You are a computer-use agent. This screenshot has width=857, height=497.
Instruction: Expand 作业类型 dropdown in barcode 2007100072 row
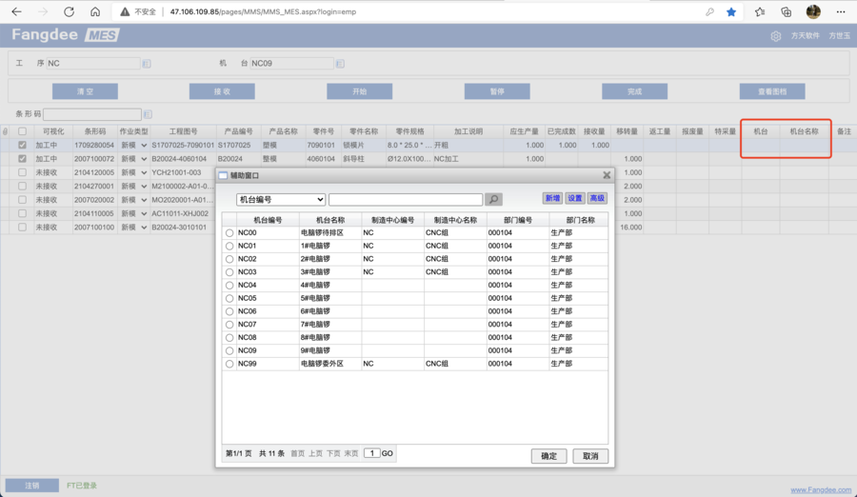144,159
